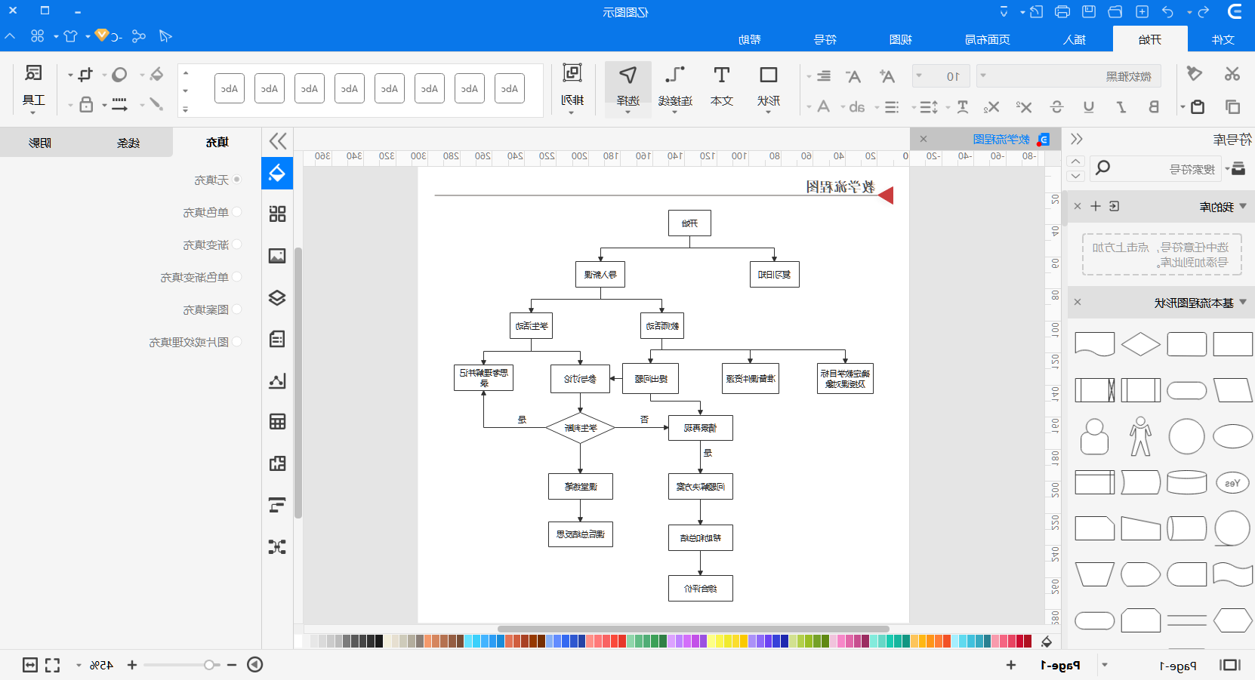
Task: Collapse the symbol library with double chevron
Action: coord(1077,139)
